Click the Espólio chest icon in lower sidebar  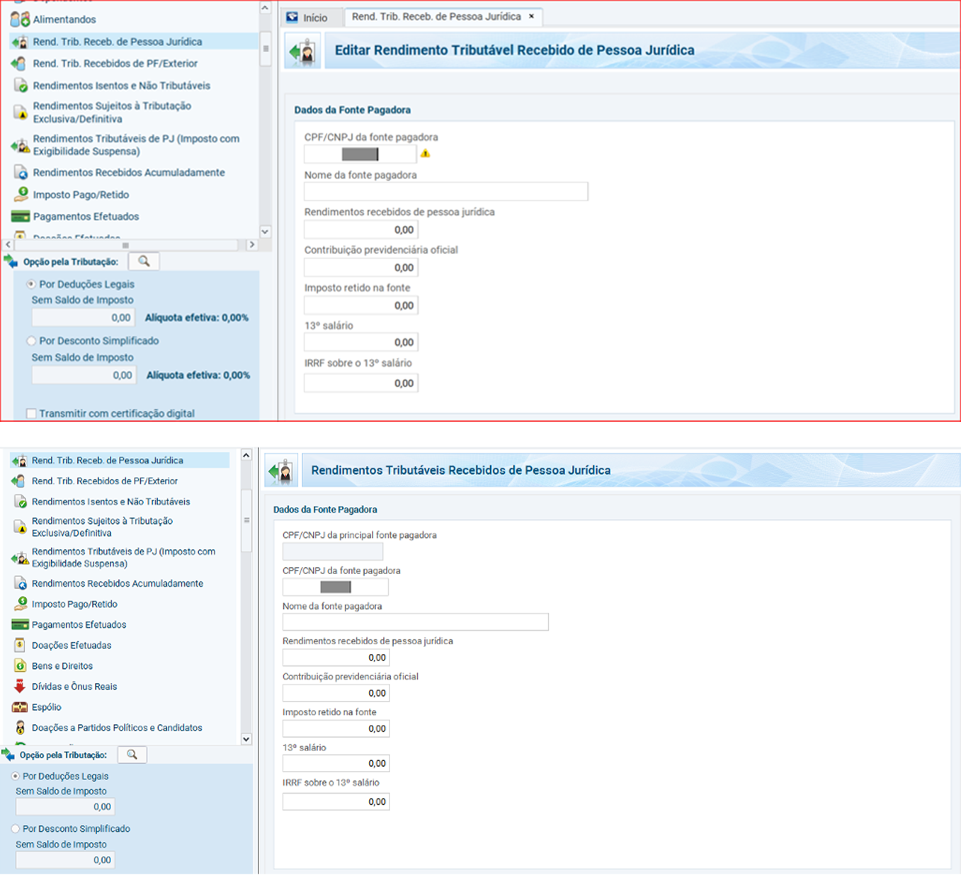(x=20, y=707)
